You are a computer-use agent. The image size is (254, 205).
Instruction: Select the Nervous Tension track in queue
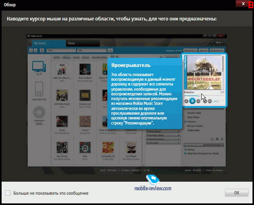(195, 126)
